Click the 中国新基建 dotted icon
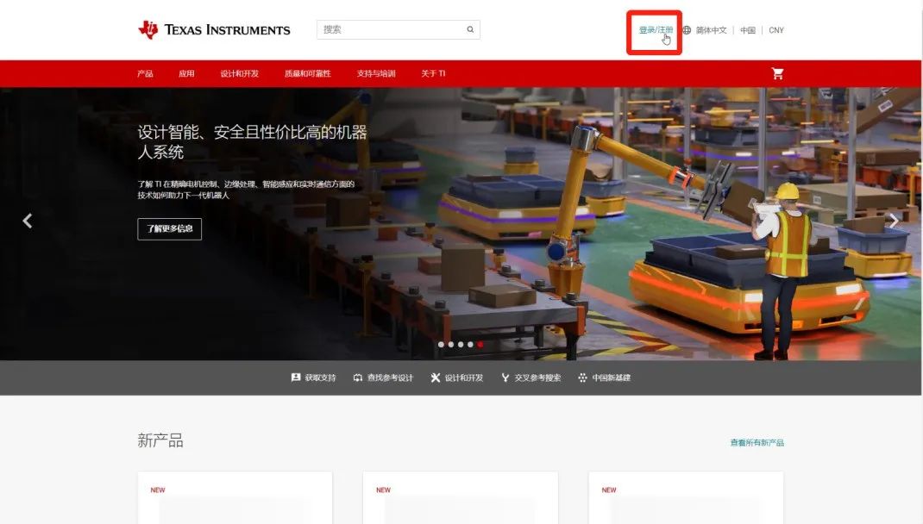This screenshot has width=923, height=524. click(x=581, y=377)
